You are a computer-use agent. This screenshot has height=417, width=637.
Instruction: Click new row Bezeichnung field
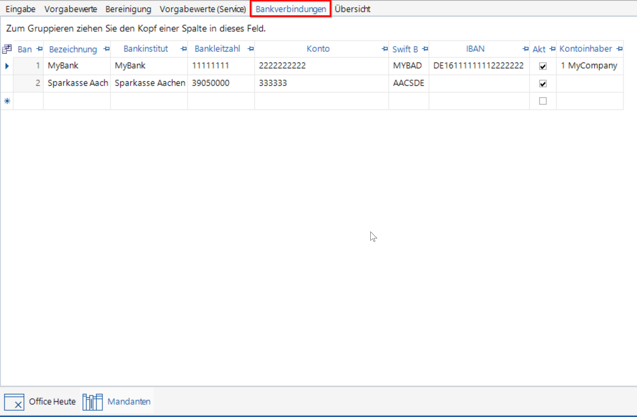[x=77, y=101]
